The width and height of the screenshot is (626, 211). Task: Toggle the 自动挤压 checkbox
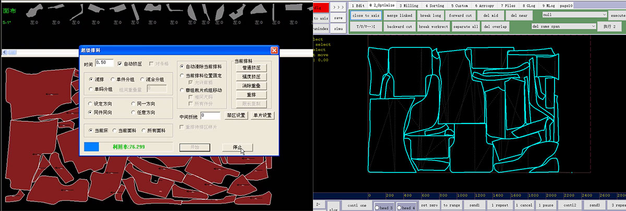pos(121,64)
